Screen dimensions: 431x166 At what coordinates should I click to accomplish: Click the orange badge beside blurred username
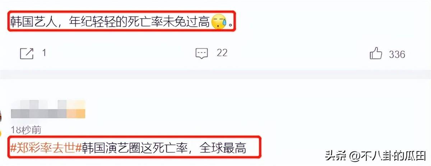[78, 109]
